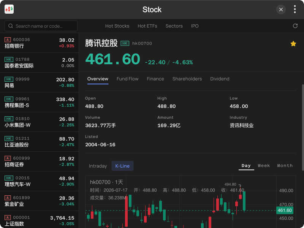Open the Hot ETFs list
The width and height of the screenshot is (304, 228).
click(147, 26)
